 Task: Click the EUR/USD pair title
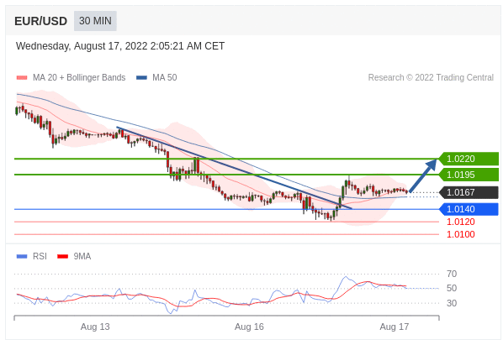coord(40,21)
